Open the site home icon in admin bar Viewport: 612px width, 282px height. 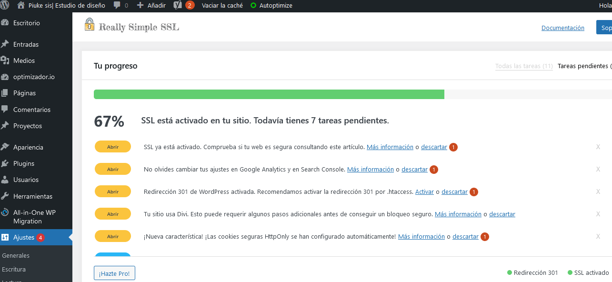pyautogui.click(x=21, y=5)
